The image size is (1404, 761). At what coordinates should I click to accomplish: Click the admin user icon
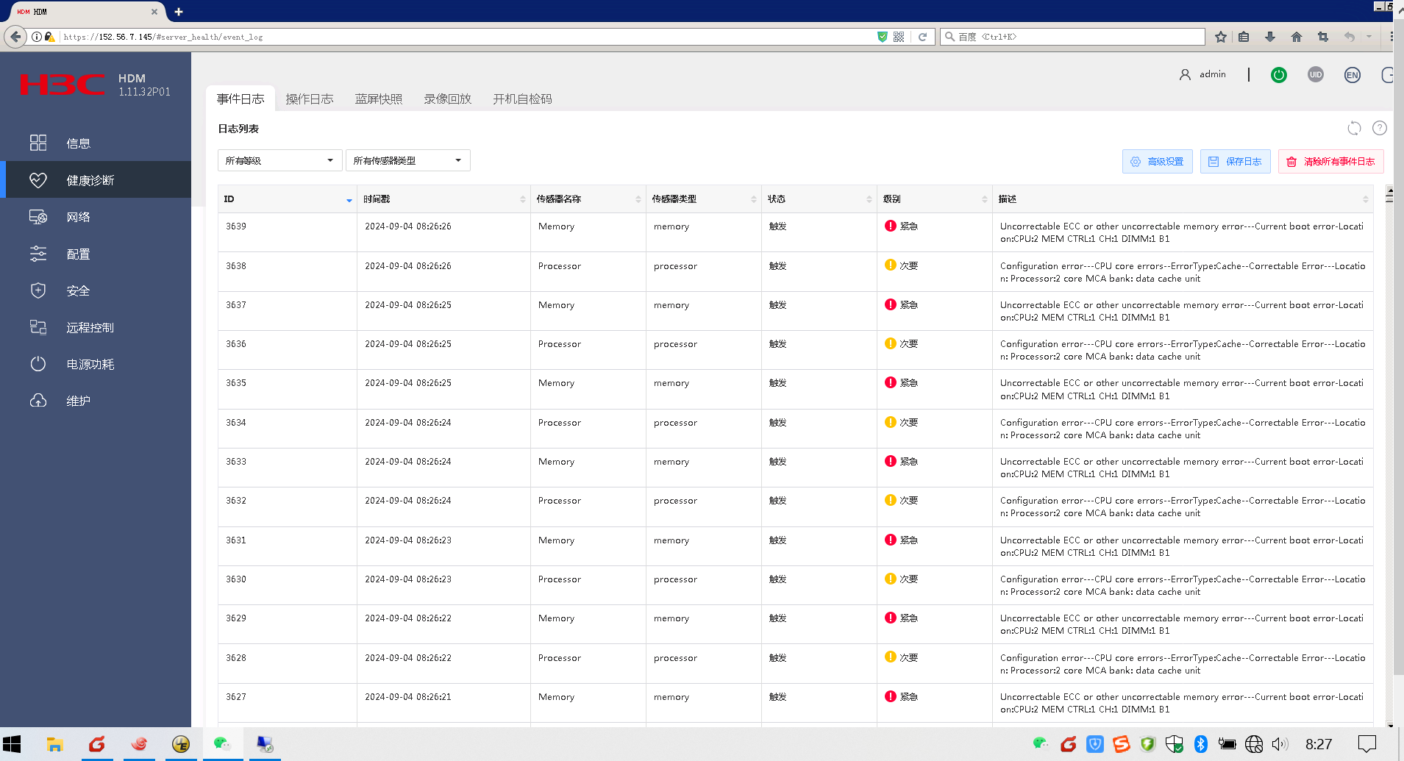coord(1185,75)
